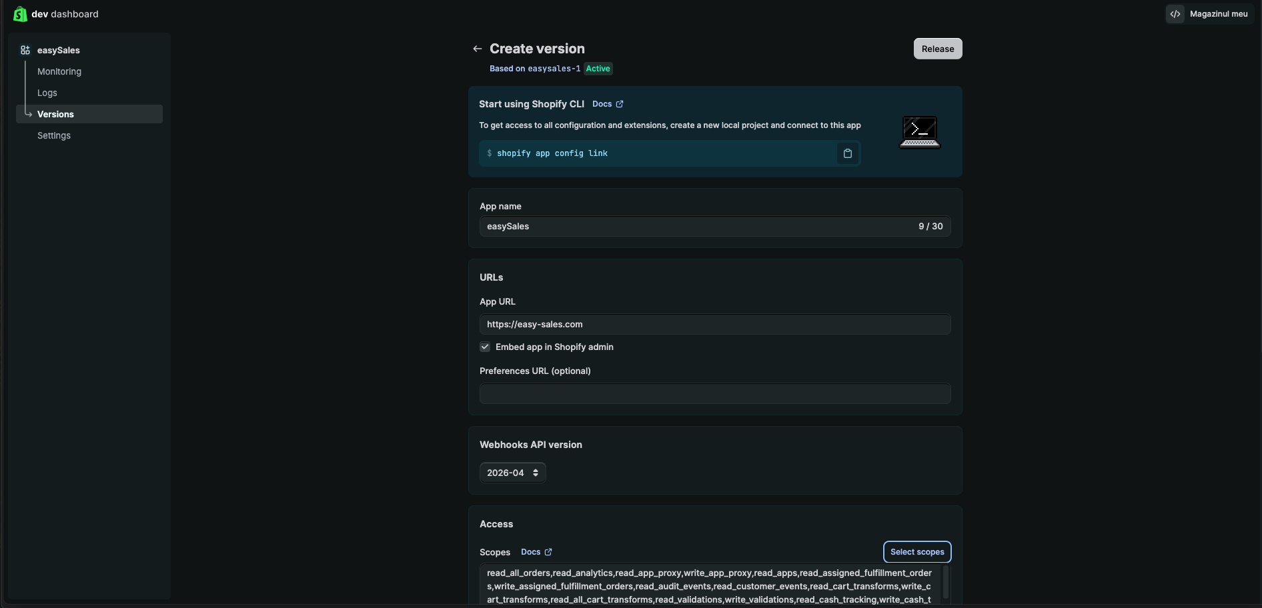Focus the Preferences URL input field

pos(715,393)
